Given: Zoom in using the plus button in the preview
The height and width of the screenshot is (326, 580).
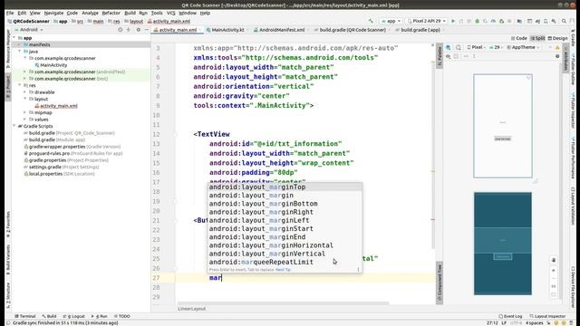Looking at the screenshot, I should pyautogui.click(x=554, y=271).
